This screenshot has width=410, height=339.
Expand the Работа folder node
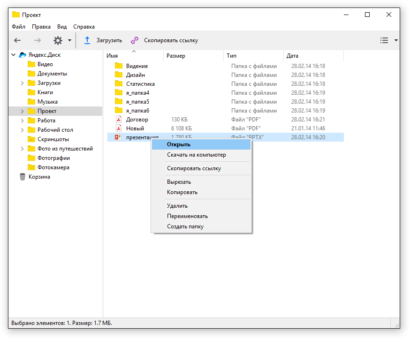click(22, 121)
